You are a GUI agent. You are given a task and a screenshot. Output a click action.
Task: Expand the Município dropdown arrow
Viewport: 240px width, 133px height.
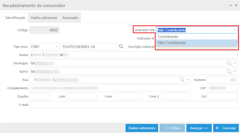click(x=235, y=63)
